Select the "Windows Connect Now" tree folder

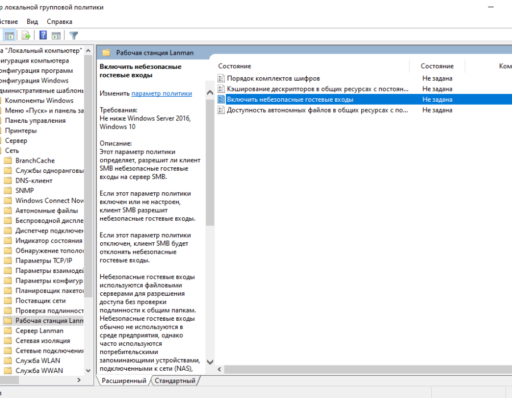tap(49, 201)
